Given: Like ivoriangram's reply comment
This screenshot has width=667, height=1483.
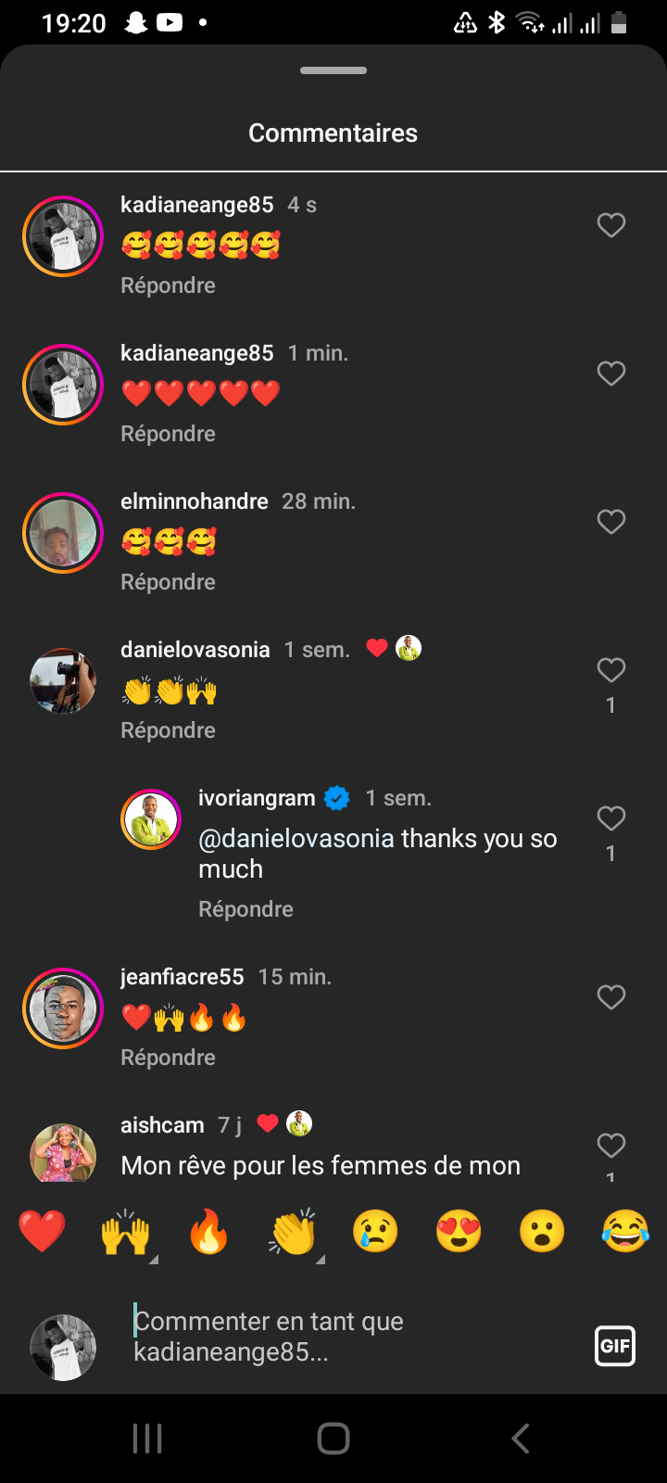Looking at the screenshot, I should (x=610, y=818).
